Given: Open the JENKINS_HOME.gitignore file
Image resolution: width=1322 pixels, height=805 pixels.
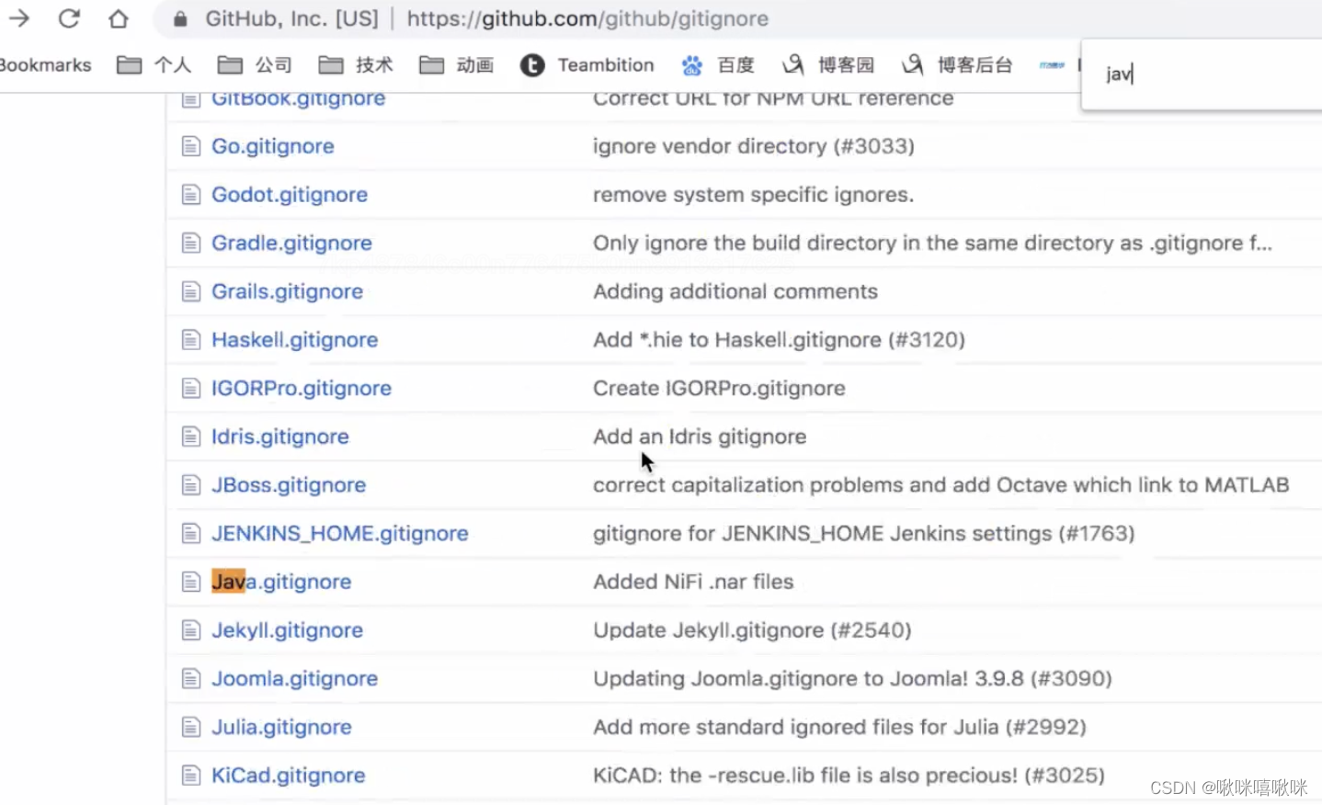Looking at the screenshot, I should click(340, 534).
